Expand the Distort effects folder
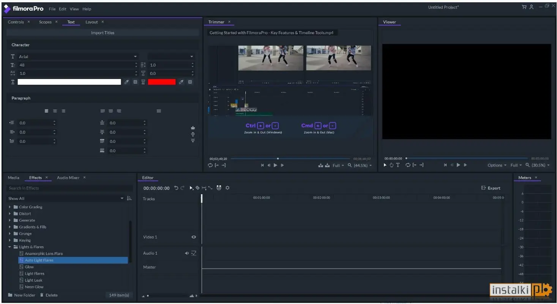Viewport: 557px width, 304px height. [x=10, y=214]
